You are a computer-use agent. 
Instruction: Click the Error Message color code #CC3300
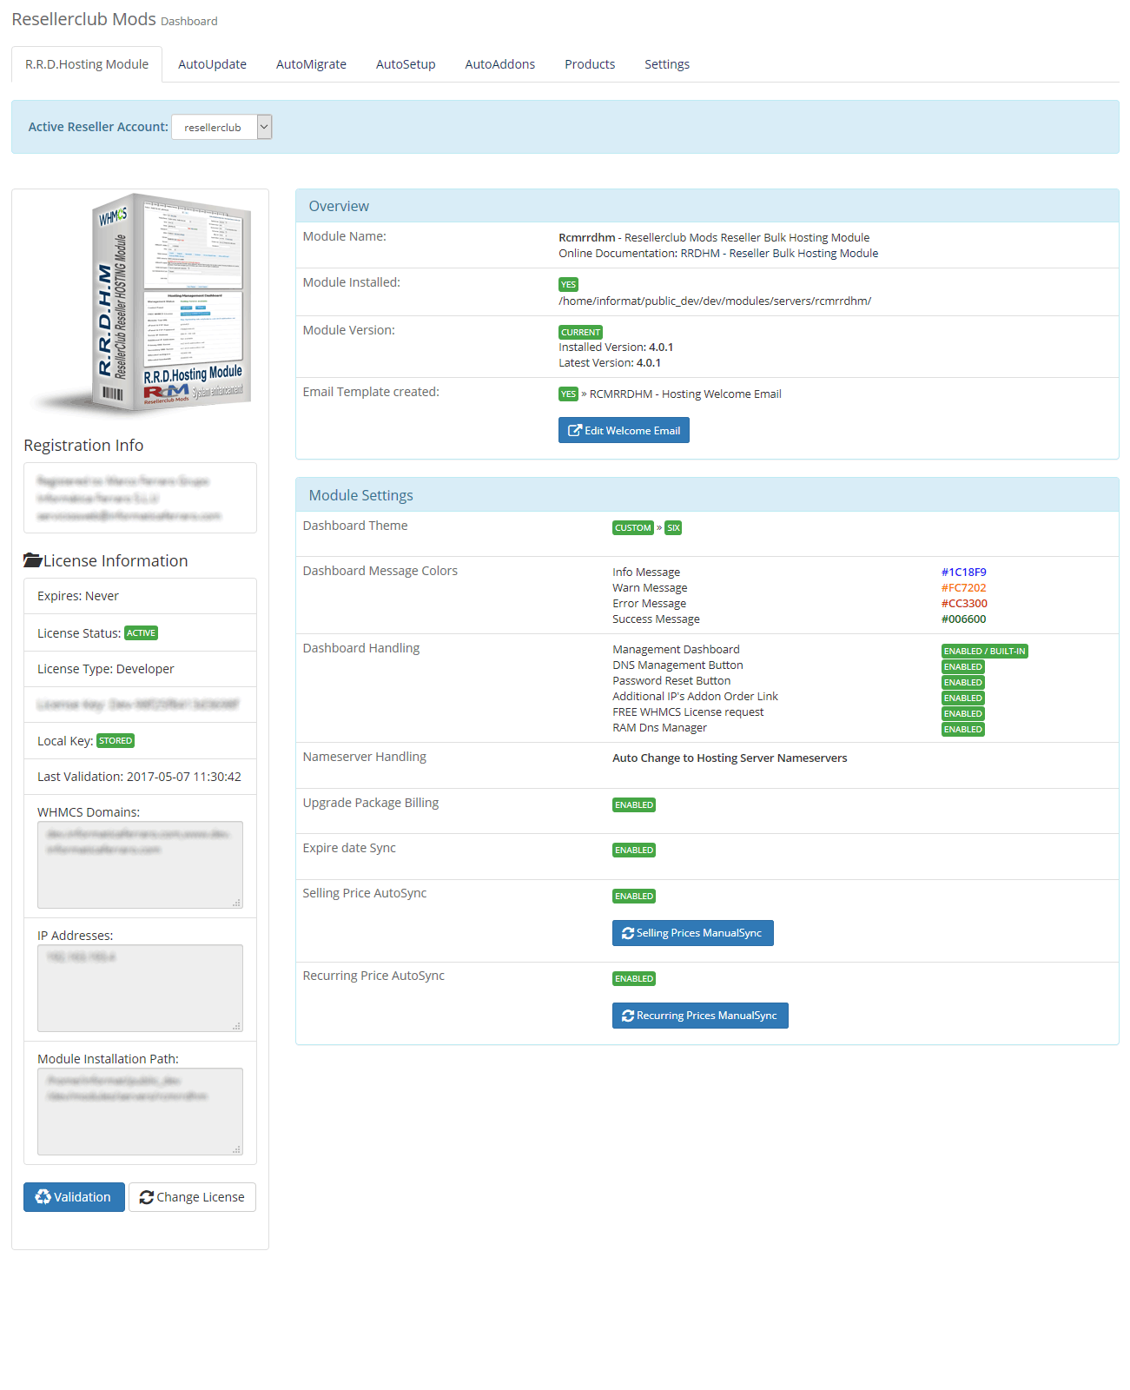(964, 603)
